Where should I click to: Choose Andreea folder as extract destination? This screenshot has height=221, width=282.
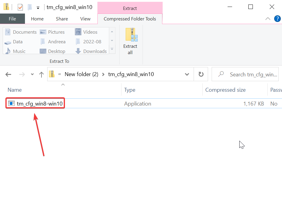53,42
